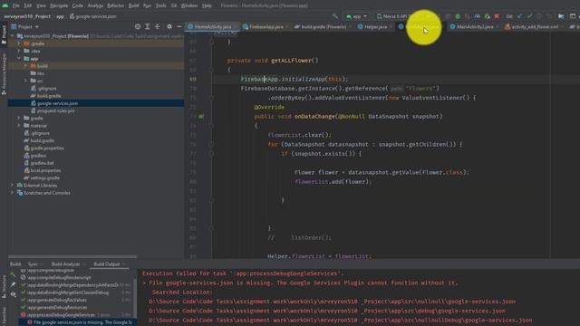Click the pin tab icon in Build panel
This screenshot has height=326, width=580.
13,284
